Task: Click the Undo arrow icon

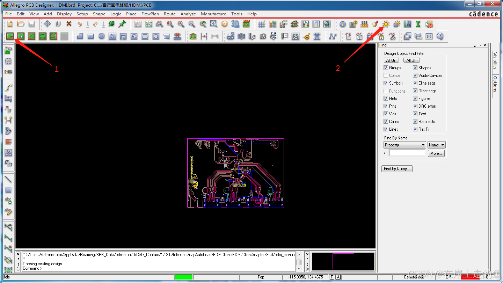Action: (x=80, y=24)
